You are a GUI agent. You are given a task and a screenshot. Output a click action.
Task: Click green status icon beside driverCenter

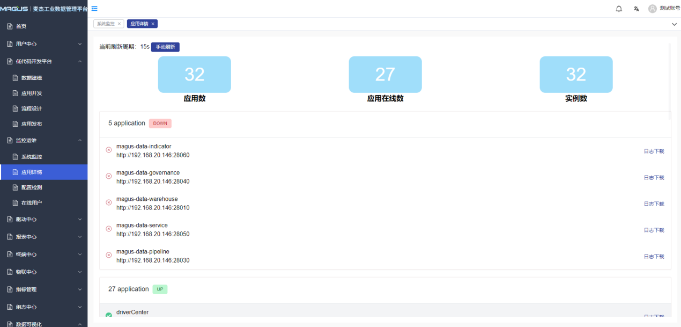pos(109,315)
